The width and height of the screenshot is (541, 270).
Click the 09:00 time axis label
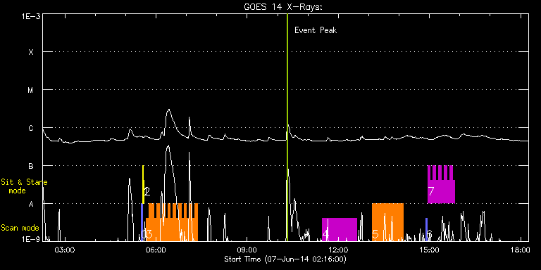[247, 250]
